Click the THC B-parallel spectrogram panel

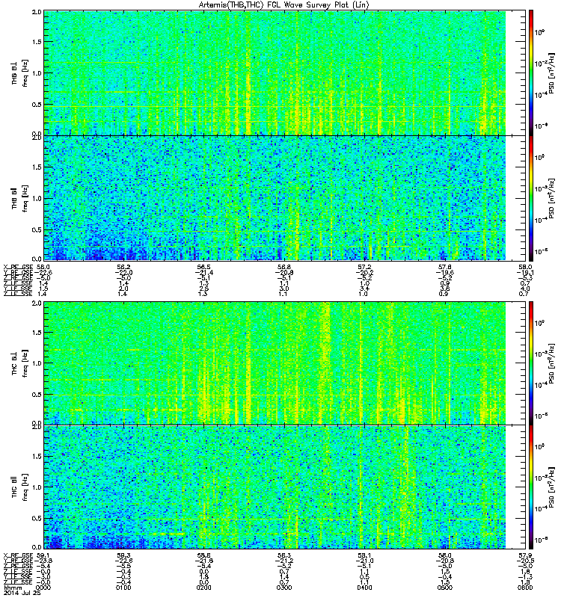pyautogui.click(x=275, y=487)
